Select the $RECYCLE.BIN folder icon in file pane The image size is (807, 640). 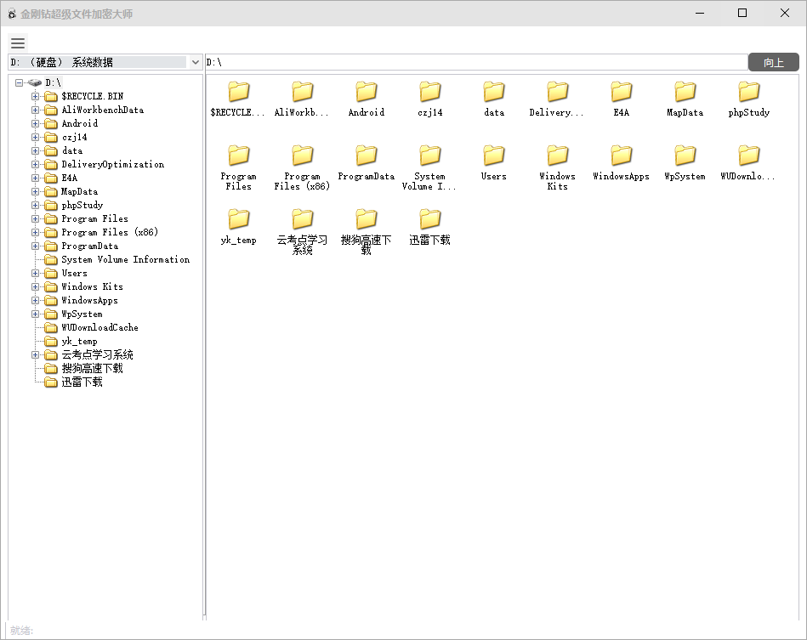tap(239, 92)
